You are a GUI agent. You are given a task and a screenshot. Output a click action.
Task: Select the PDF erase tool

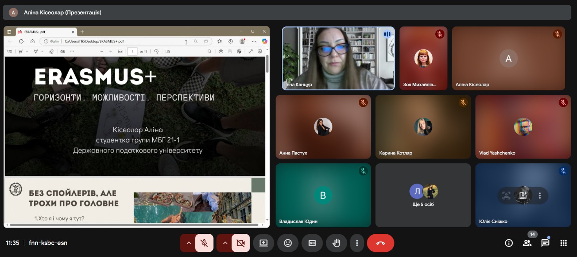[51, 51]
